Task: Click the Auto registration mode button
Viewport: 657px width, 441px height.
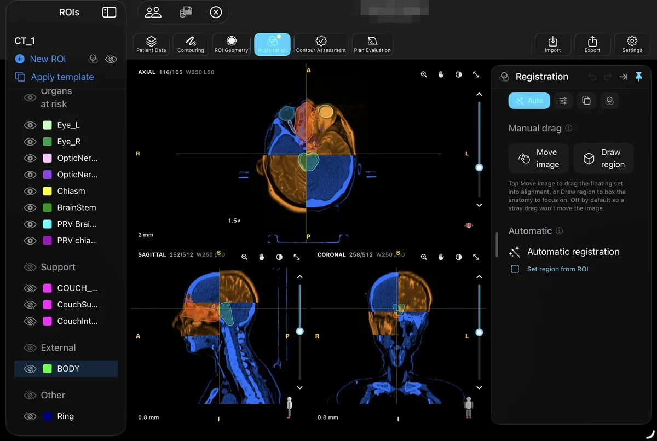Action: 529,101
